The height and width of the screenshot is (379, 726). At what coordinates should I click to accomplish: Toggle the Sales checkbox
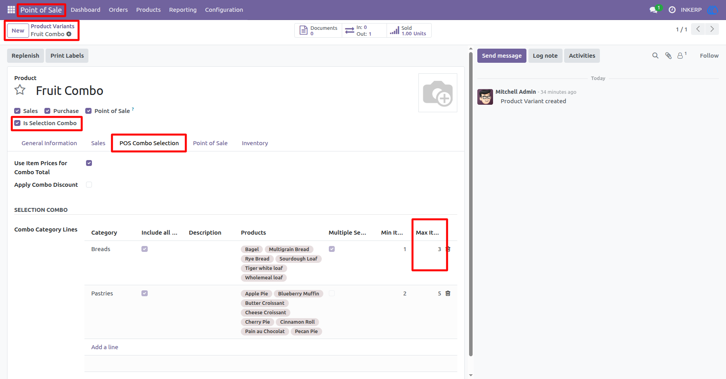click(x=17, y=111)
